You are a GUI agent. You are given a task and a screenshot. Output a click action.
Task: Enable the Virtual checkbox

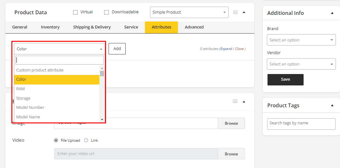tap(75, 12)
